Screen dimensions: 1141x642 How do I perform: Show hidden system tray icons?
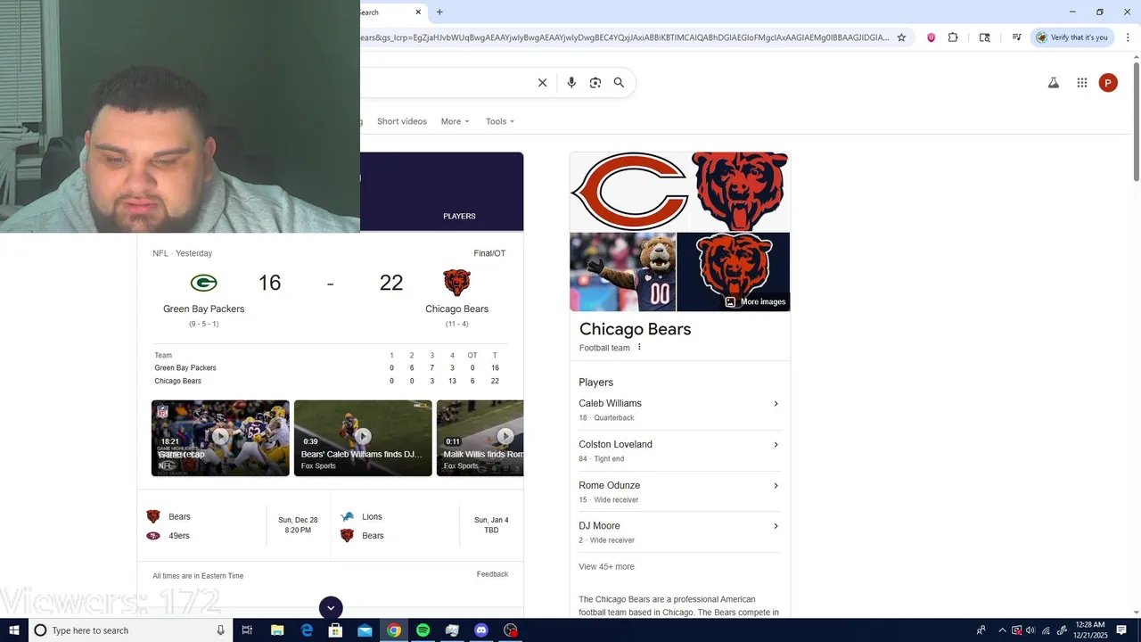[x=1002, y=630]
